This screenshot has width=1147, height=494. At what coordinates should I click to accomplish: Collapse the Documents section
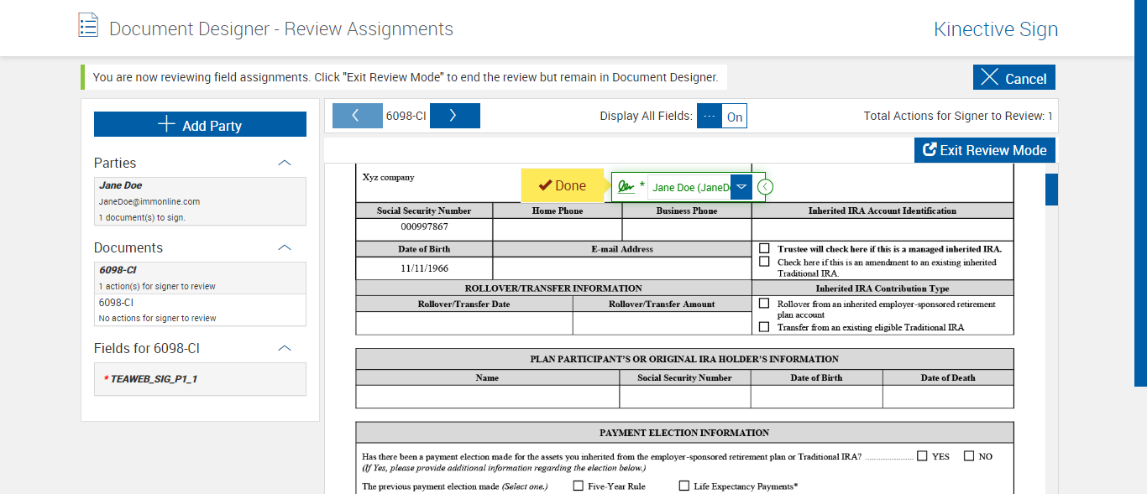click(285, 247)
